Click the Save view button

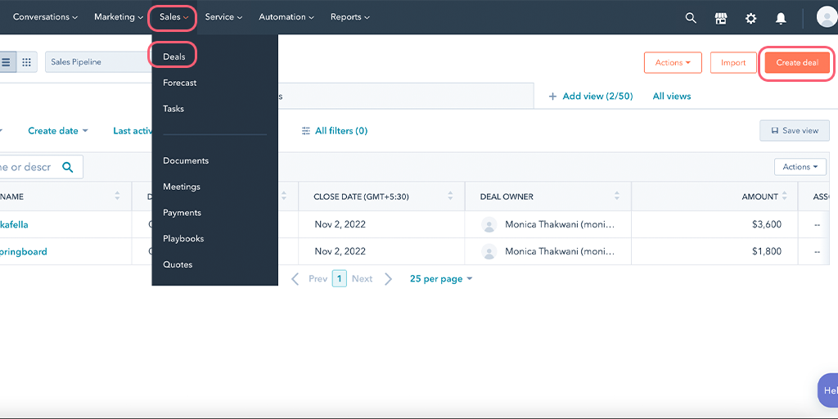click(795, 130)
